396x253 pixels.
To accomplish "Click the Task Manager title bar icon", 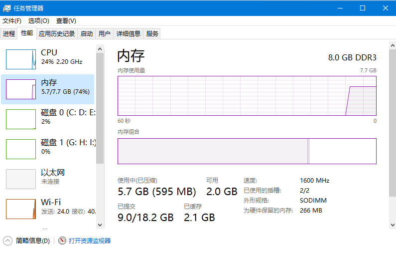I will 7,8.
